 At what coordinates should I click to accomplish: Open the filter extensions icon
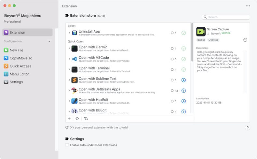(86, 119)
